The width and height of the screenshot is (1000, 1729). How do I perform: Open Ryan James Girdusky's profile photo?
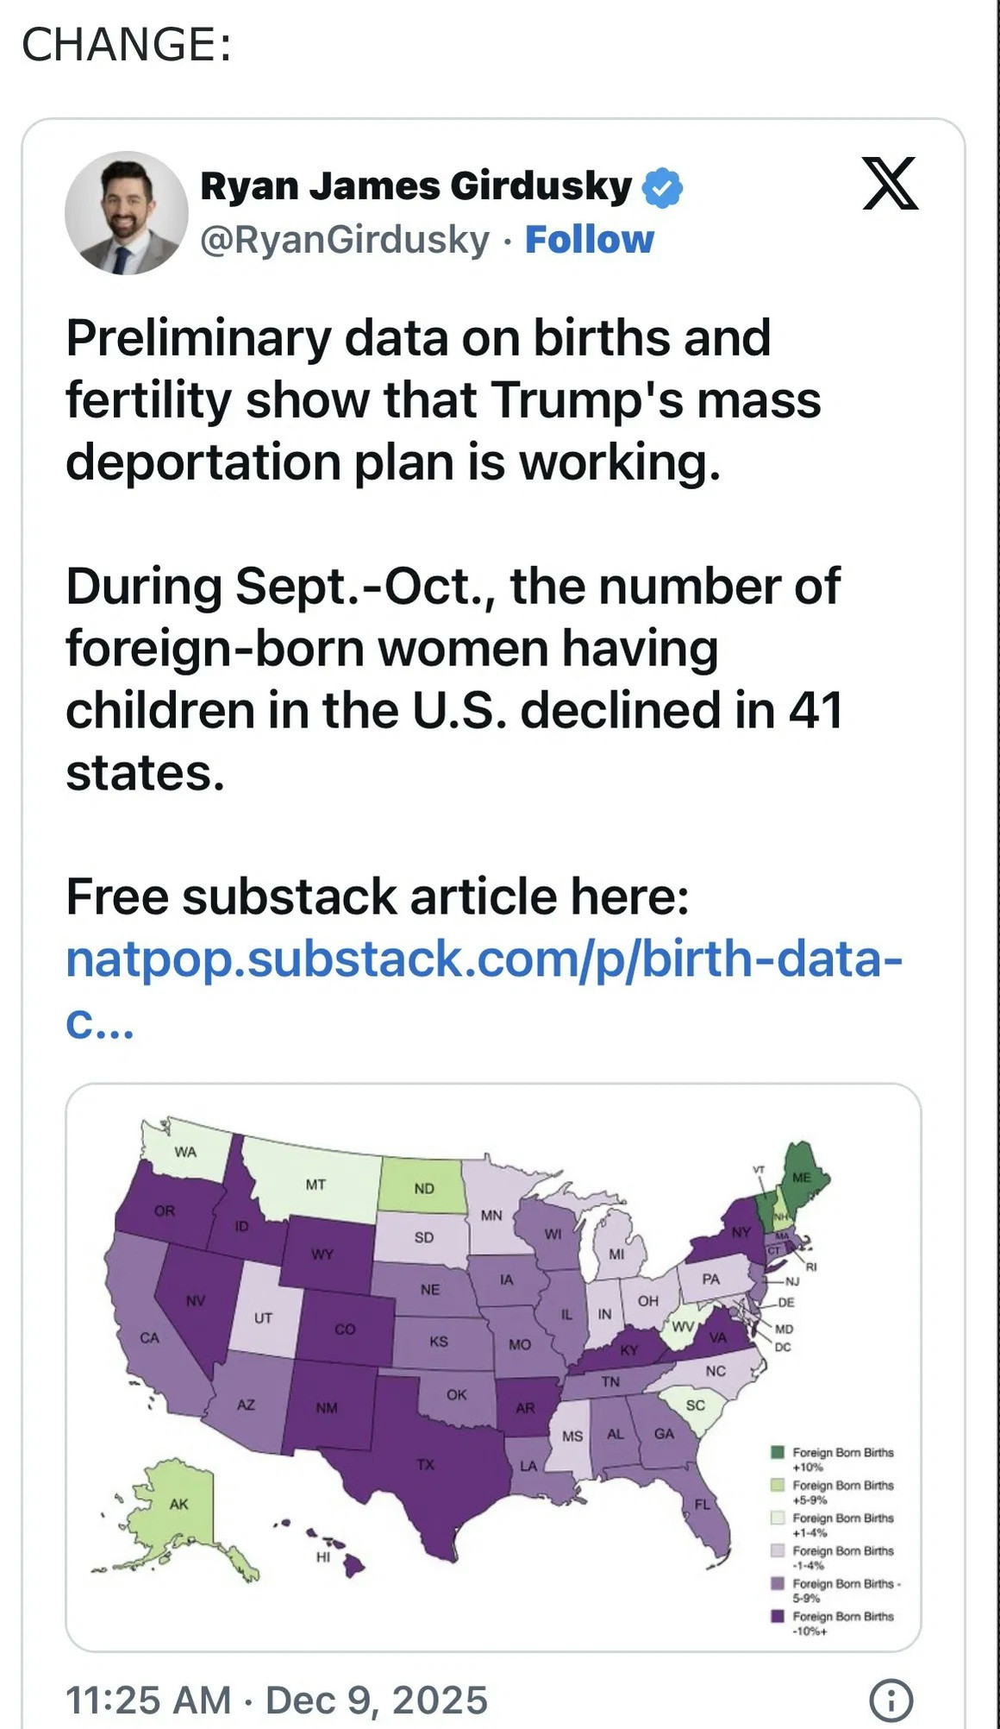pyautogui.click(x=127, y=213)
